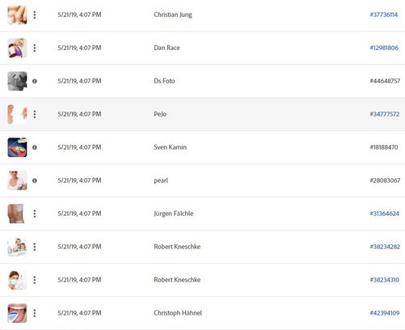This screenshot has width=405, height=330.
Task: Open asset link #37736114
Action: 384,15
